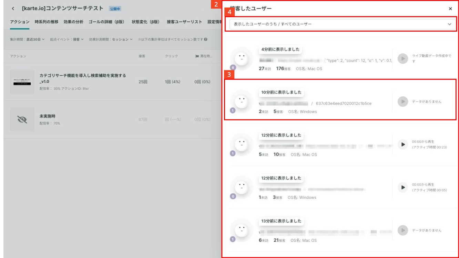
Task: Click the 5来訪 10接客 stats
Action: [272, 154]
